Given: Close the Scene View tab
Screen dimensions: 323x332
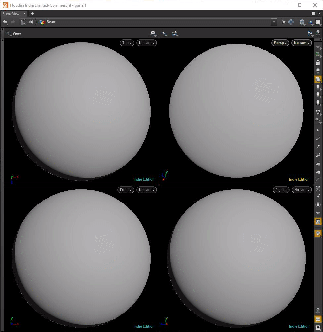Looking at the screenshot, I should [25, 14].
